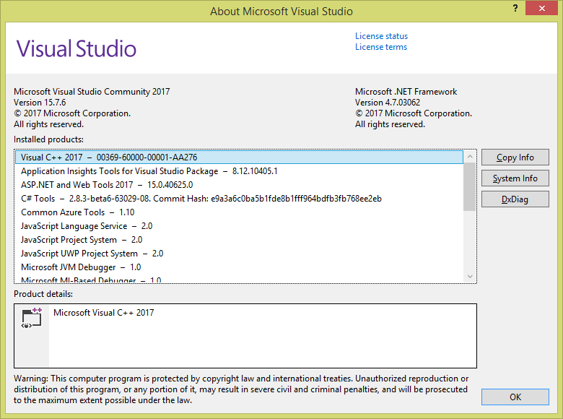Select Application Insights Tools for Visual Studio Package

[x=239, y=171]
